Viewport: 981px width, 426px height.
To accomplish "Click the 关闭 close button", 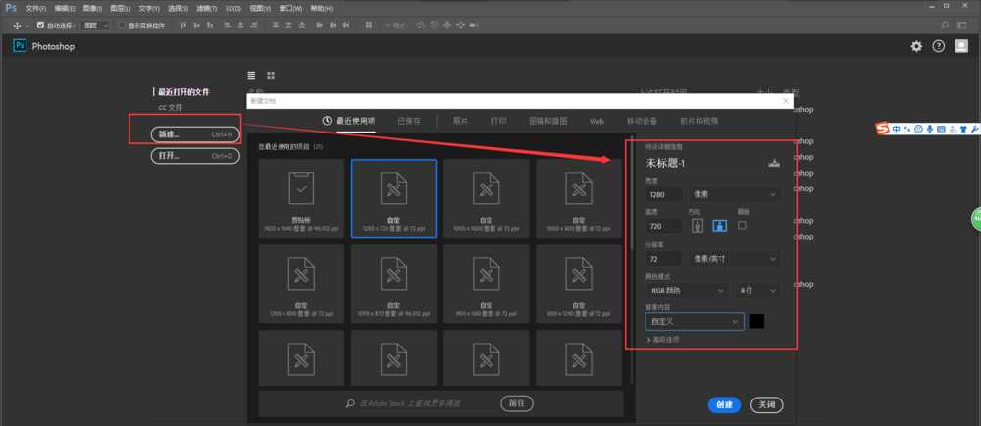I will (x=766, y=404).
